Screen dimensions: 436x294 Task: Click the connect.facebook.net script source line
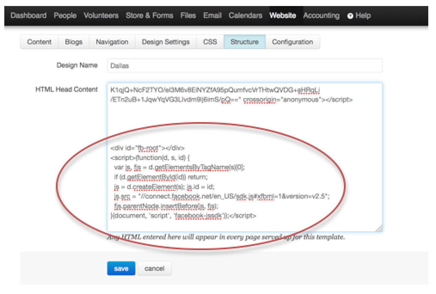(x=221, y=196)
